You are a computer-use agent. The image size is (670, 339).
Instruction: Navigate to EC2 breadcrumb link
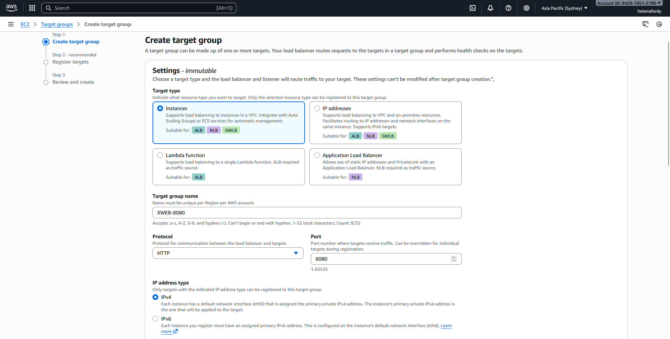coord(25,24)
